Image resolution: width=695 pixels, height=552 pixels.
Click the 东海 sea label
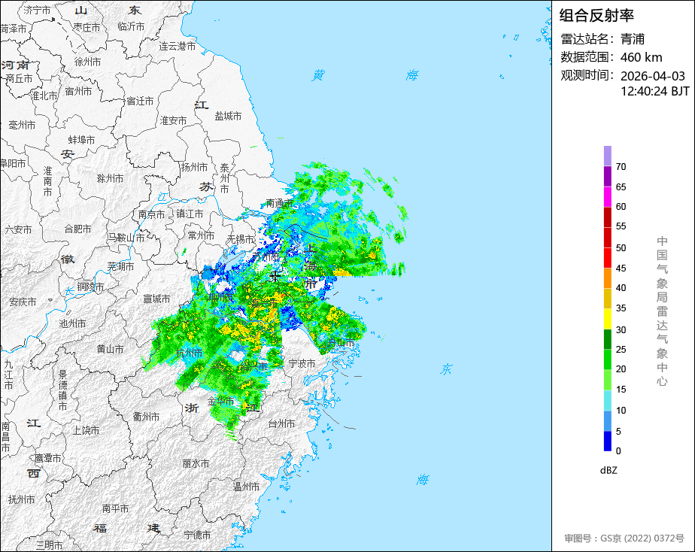[435, 424]
